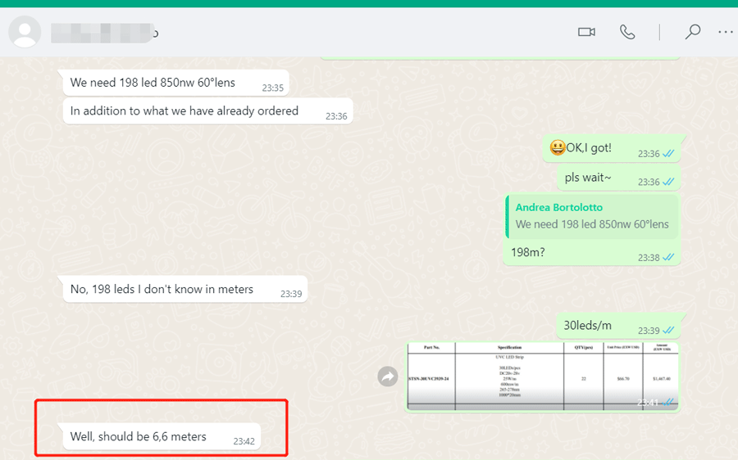Open the chat search magnifier

click(x=693, y=32)
